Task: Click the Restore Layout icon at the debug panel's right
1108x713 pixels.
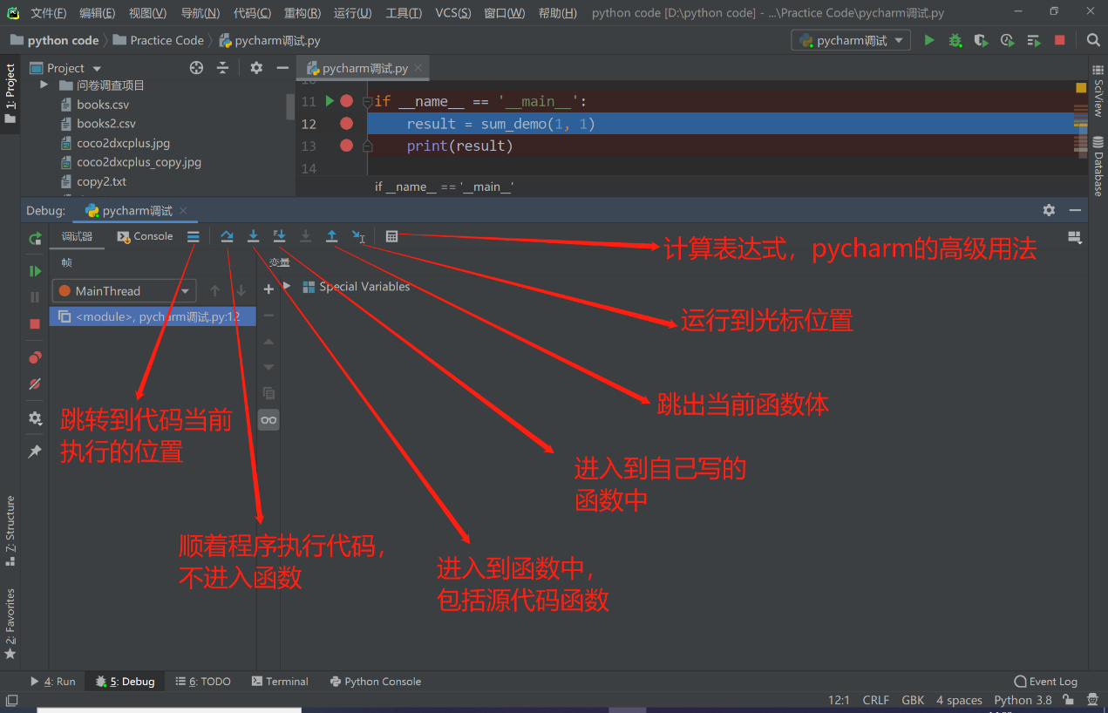Action: pos(1074,236)
